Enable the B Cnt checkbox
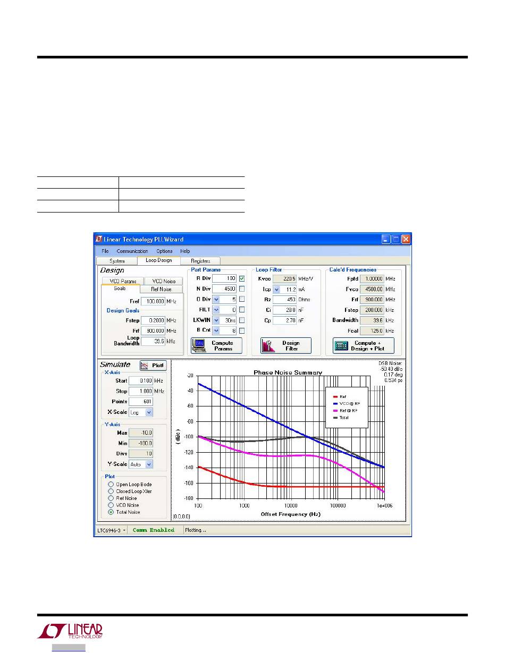This screenshot has height=653, width=505. click(x=242, y=330)
